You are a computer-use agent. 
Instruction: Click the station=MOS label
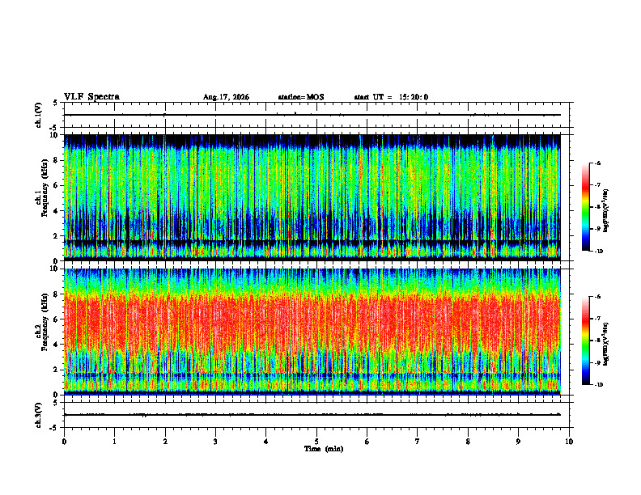tap(301, 97)
